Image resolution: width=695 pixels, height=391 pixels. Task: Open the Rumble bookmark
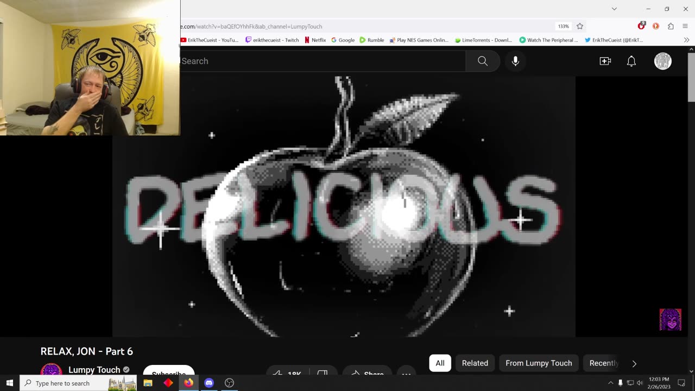tap(371, 40)
